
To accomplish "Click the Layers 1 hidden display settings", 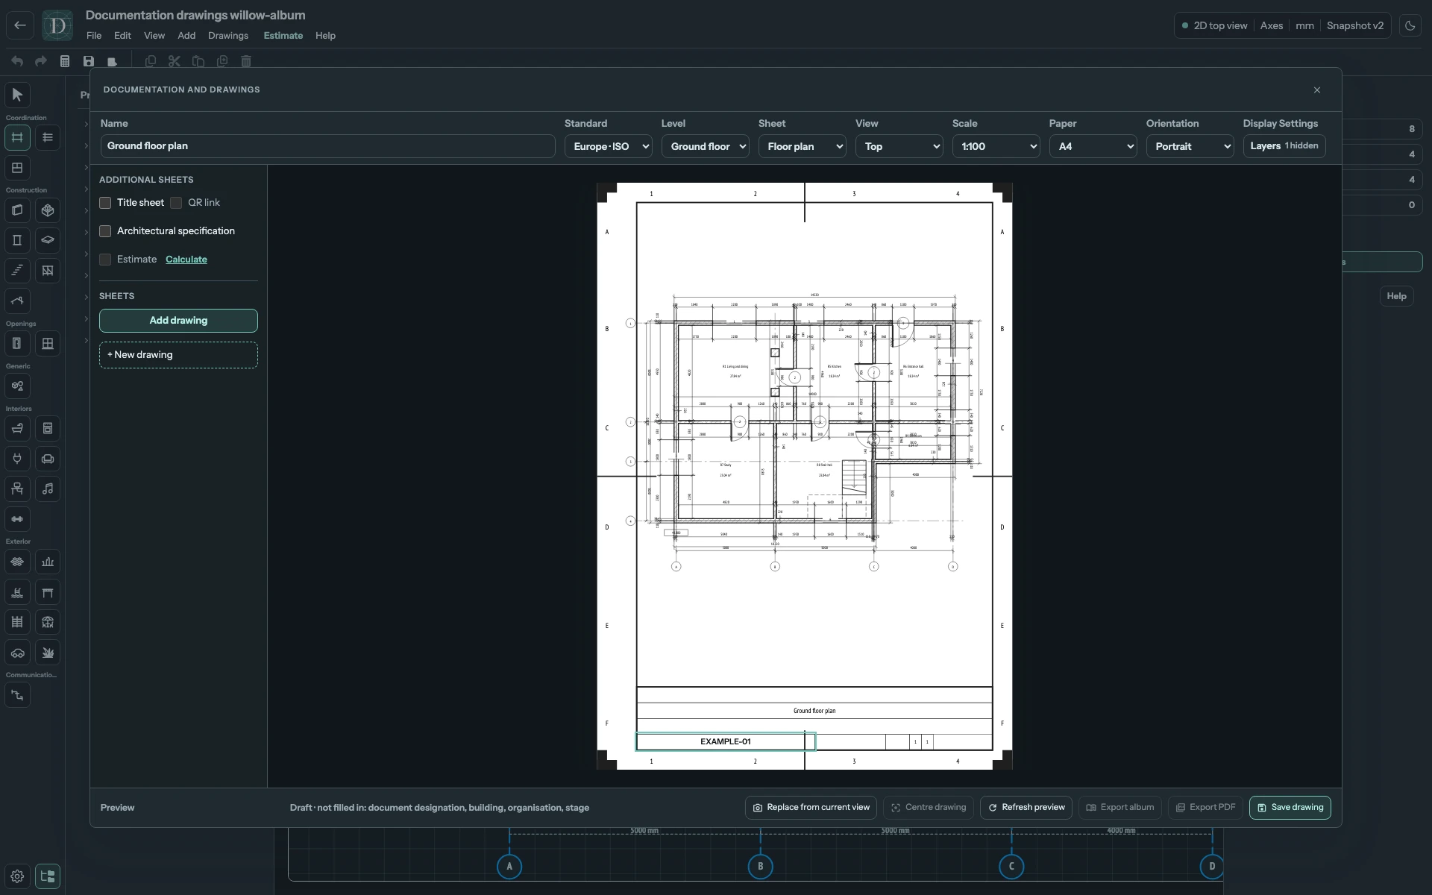I will coord(1284,146).
